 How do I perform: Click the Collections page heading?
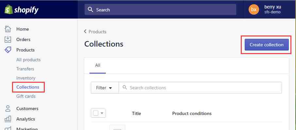pyautogui.click(x=104, y=44)
